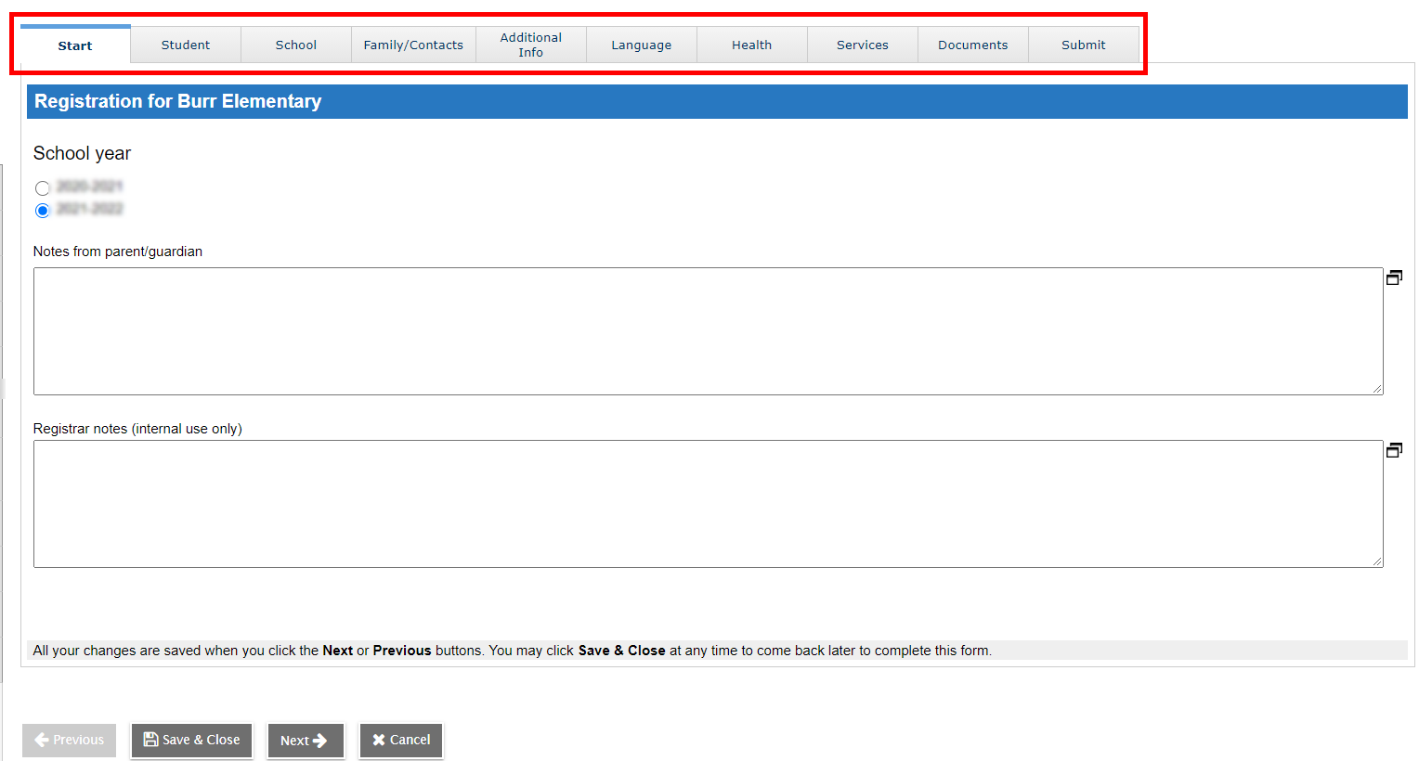Open the Additional Info tab

[530, 44]
